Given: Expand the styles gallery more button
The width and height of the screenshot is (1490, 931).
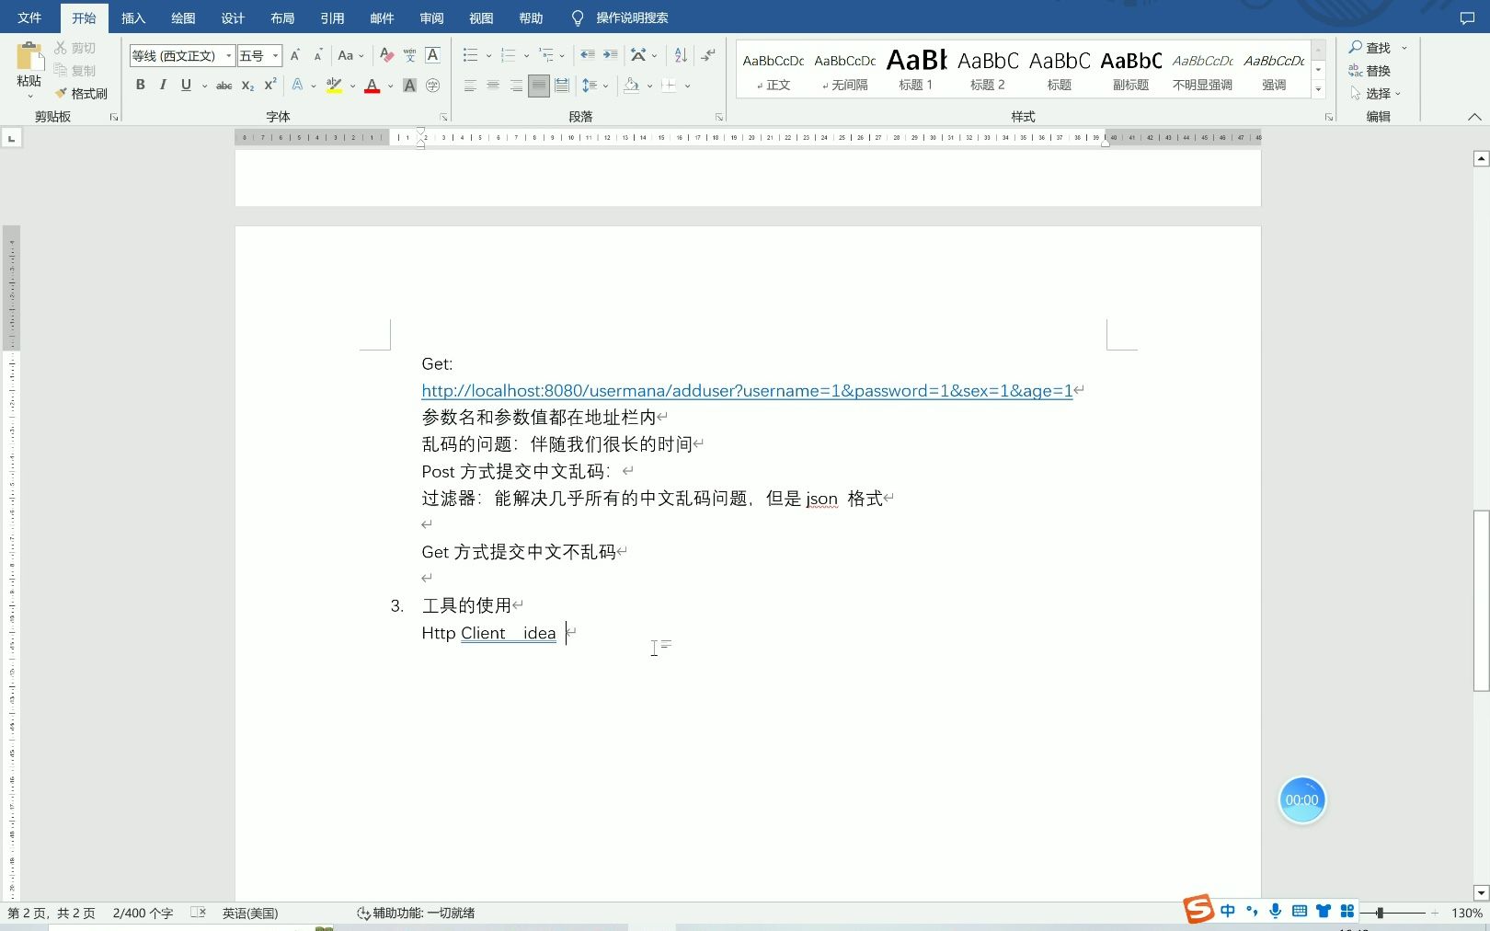Looking at the screenshot, I should (x=1318, y=90).
